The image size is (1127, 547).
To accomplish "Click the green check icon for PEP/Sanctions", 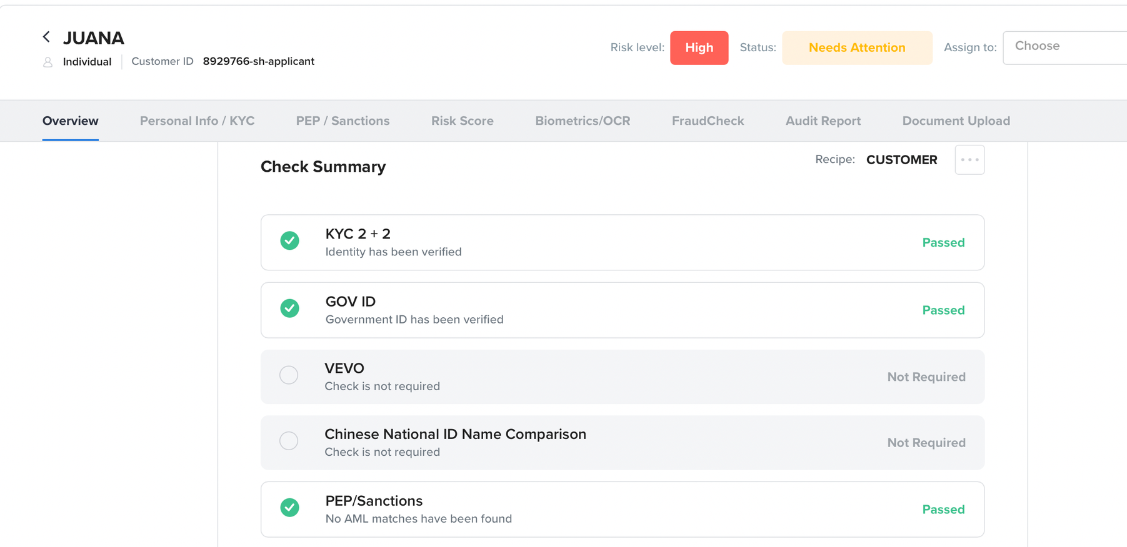I will 289,507.
